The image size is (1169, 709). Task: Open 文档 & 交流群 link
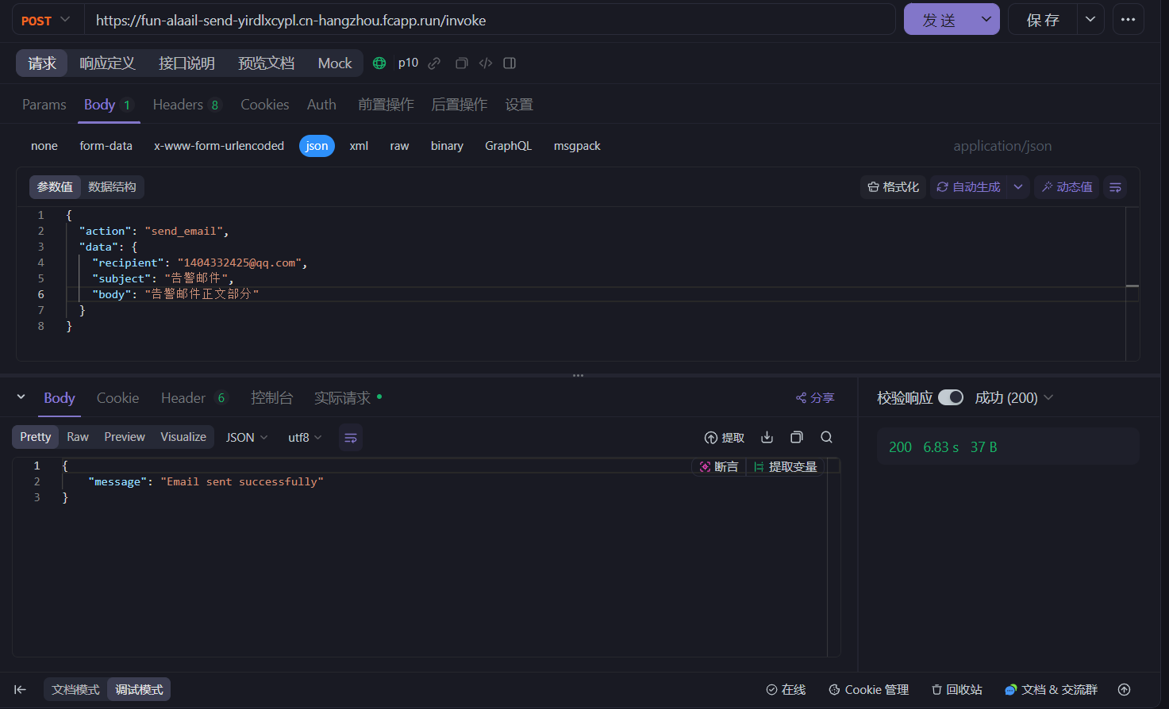coord(1051,690)
